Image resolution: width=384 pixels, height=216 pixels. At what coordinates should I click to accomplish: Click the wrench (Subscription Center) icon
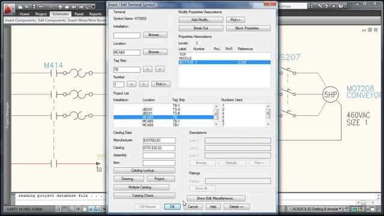coord(320,6)
